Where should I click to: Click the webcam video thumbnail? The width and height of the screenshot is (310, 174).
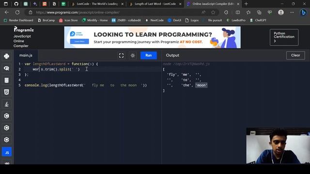coord(278,146)
